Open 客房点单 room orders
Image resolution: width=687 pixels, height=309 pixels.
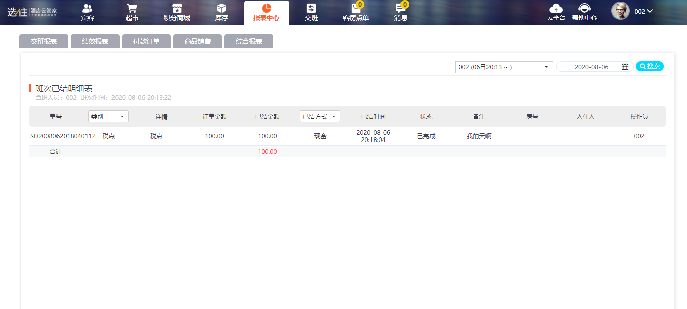(x=356, y=13)
